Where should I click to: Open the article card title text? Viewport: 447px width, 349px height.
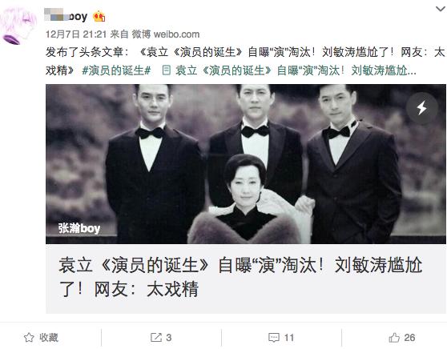[x=240, y=277]
